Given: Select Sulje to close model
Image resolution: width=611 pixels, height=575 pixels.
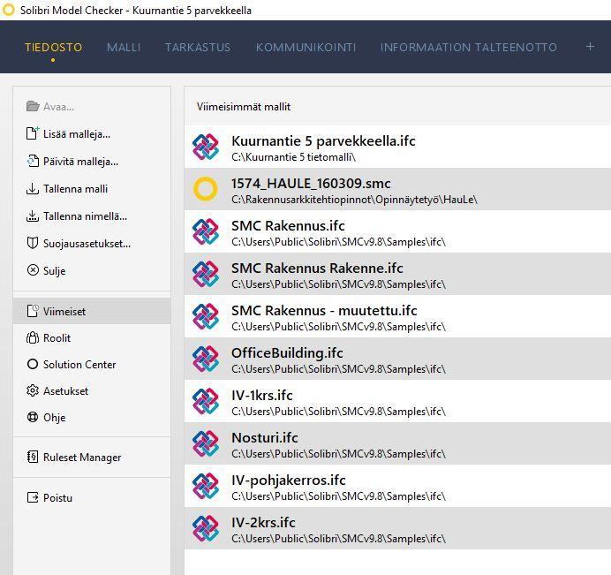Looking at the screenshot, I should 92,270.
